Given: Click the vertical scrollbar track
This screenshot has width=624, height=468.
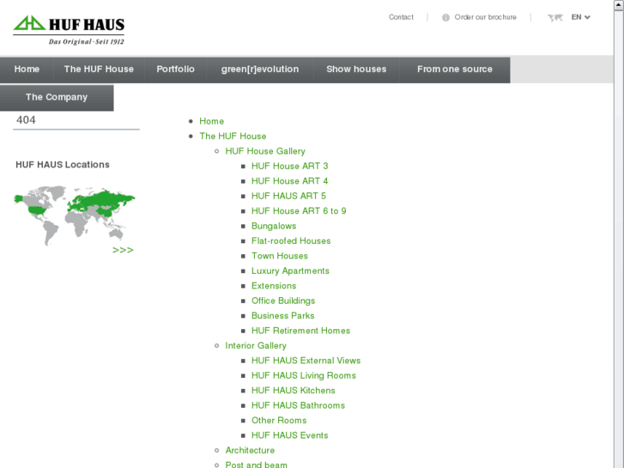Looking at the screenshot, I should (x=619, y=239).
